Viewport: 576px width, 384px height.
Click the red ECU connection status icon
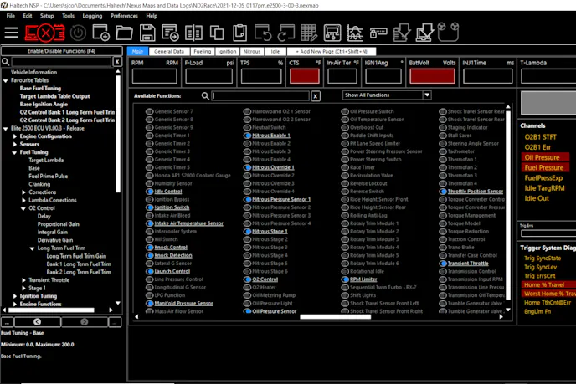coord(44,33)
